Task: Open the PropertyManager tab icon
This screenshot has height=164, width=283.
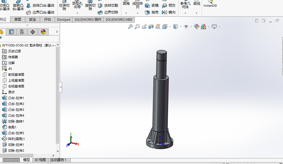Action: click(x=11, y=32)
